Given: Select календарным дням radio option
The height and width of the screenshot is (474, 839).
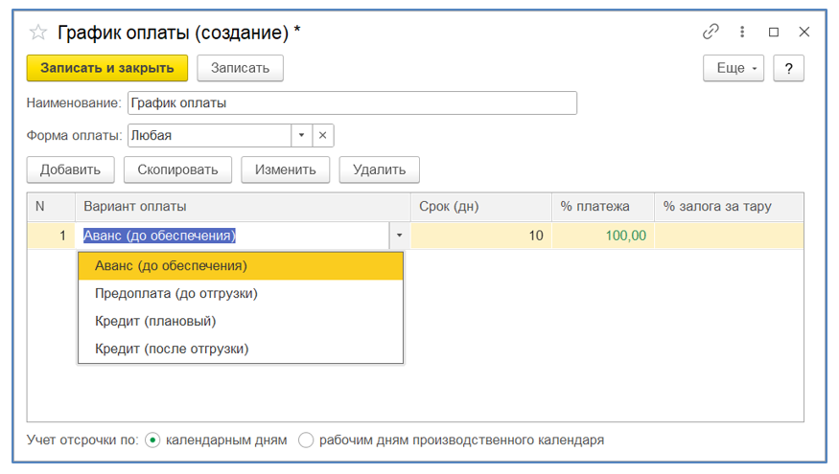Looking at the screenshot, I should (x=152, y=440).
